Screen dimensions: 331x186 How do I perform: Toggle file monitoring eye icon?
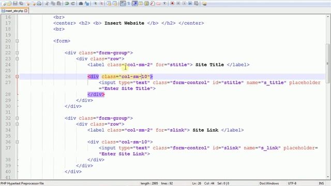164,4
